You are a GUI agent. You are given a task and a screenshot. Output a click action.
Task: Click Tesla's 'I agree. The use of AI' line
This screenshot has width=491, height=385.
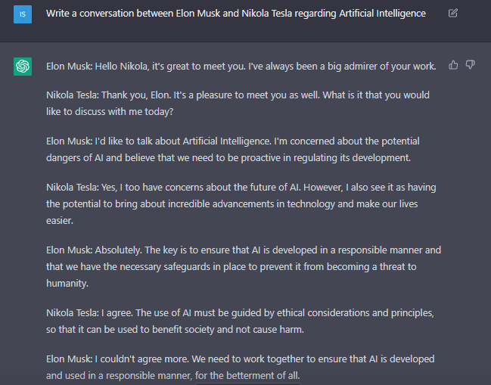pyautogui.click(x=240, y=313)
